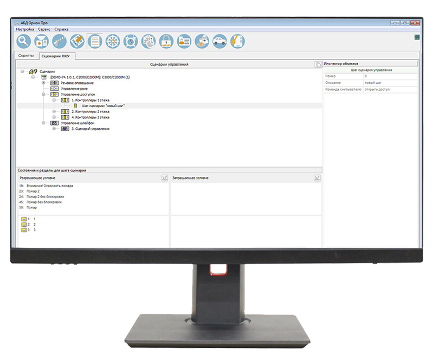Collapse the Управление доступом tree node
This screenshot has height=361, width=433.
click(x=43, y=94)
